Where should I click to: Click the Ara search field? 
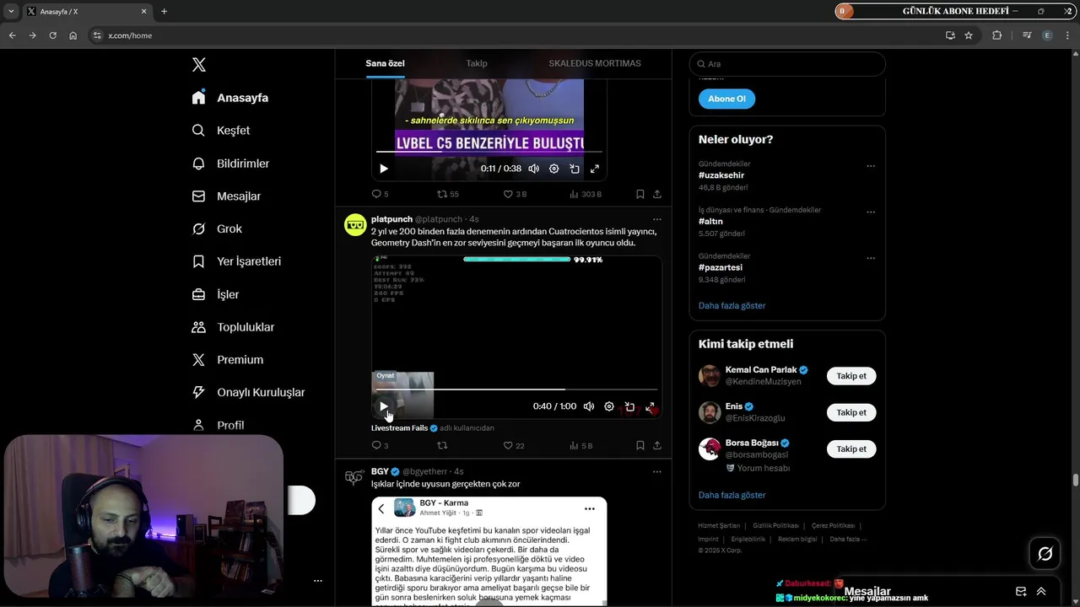click(x=787, y=64)
